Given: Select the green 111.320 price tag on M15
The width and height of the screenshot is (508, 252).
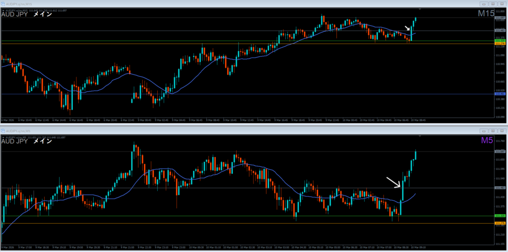Looking at the screenshot, I should [x=500, y=41].
